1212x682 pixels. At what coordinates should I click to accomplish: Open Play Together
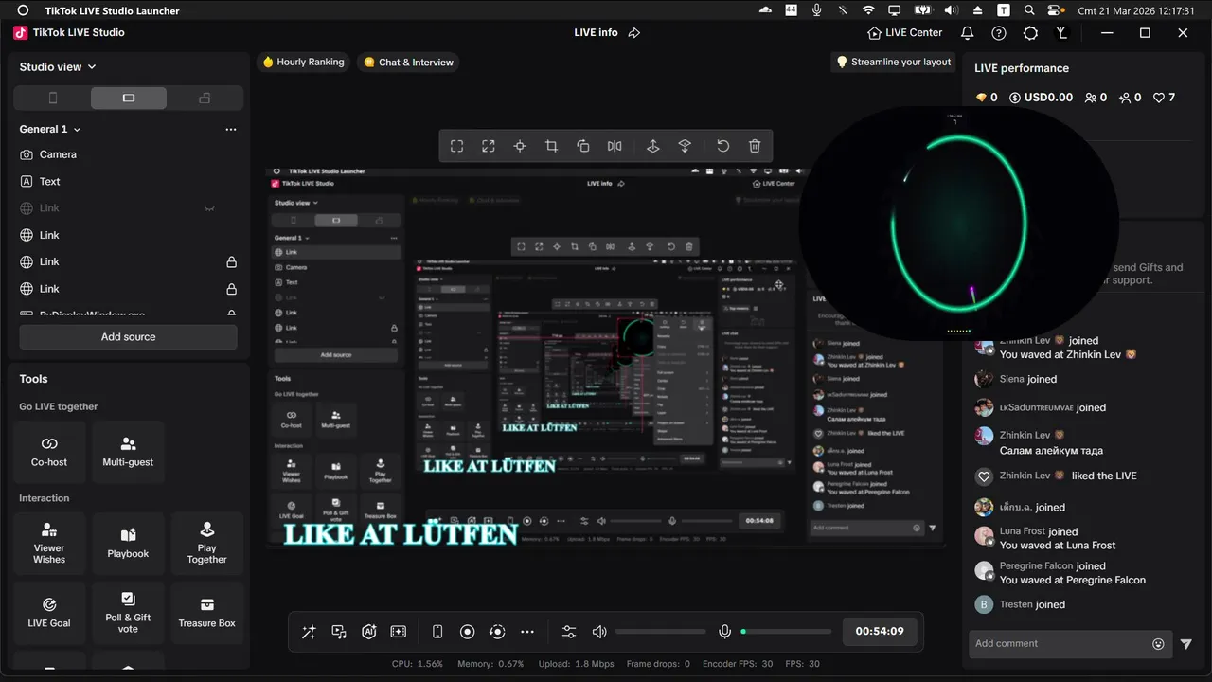[206, 543]
